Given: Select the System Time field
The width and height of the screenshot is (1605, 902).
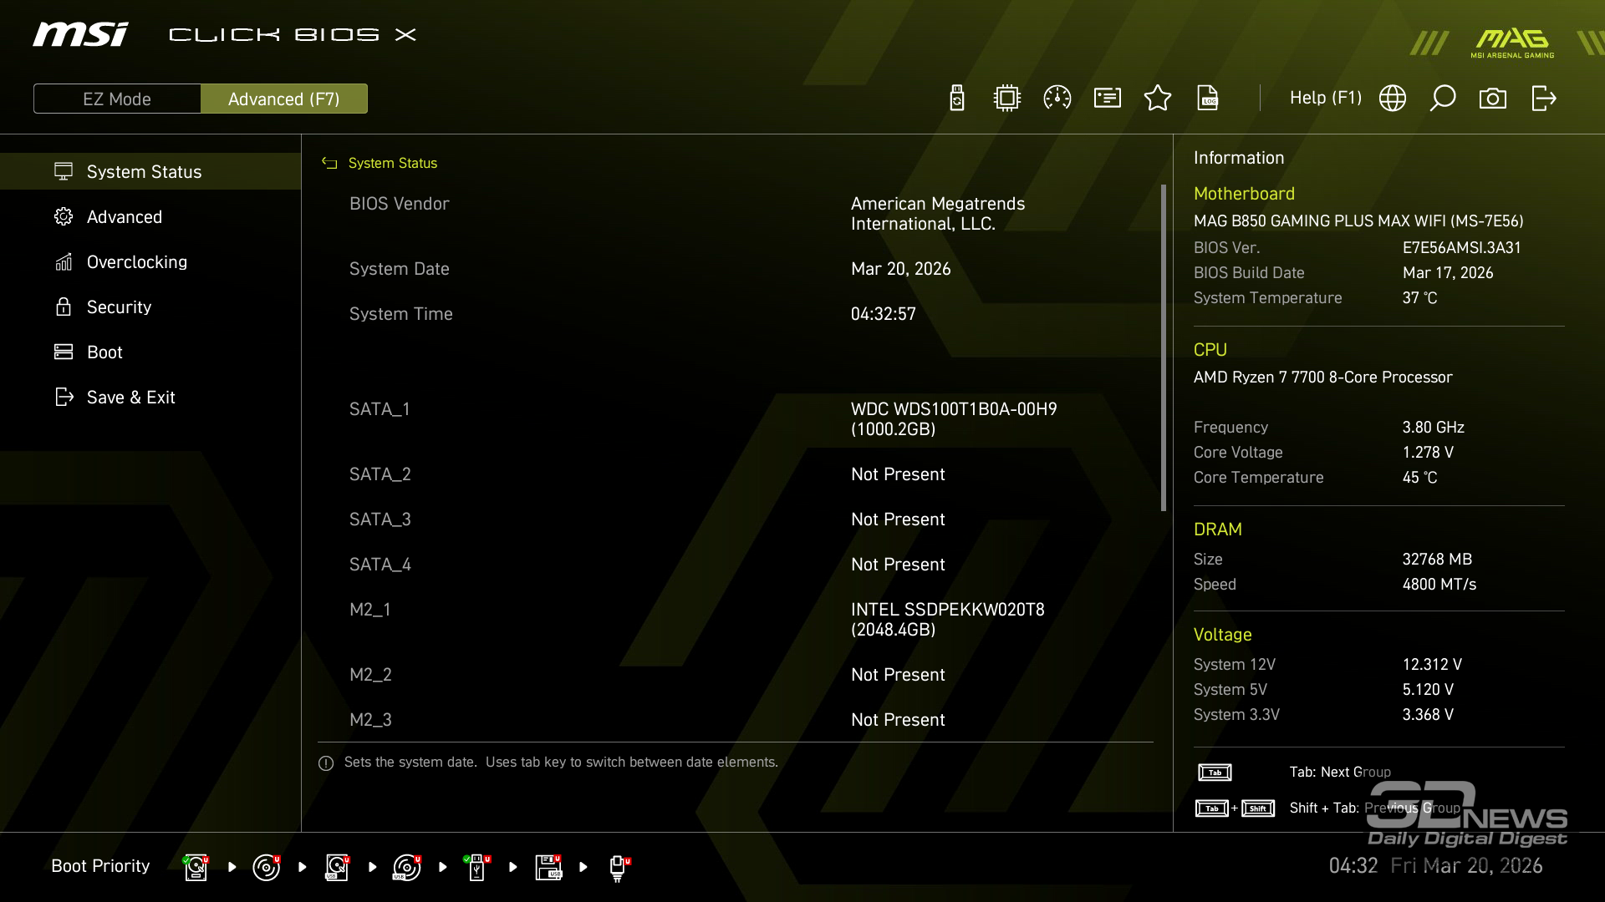Looking at the screenshot, I should click(x=883, y=314).
